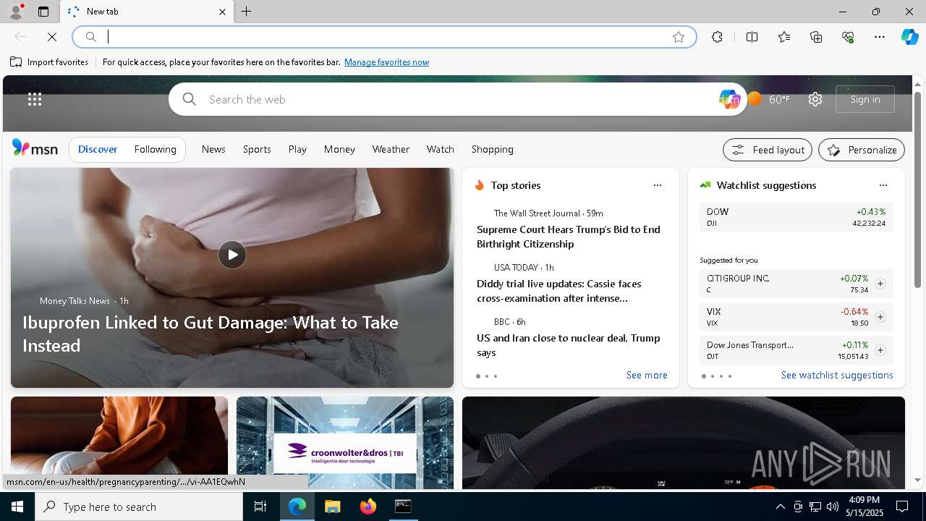
Task: Open the Copilot sidebar
Action: (909, 37)
